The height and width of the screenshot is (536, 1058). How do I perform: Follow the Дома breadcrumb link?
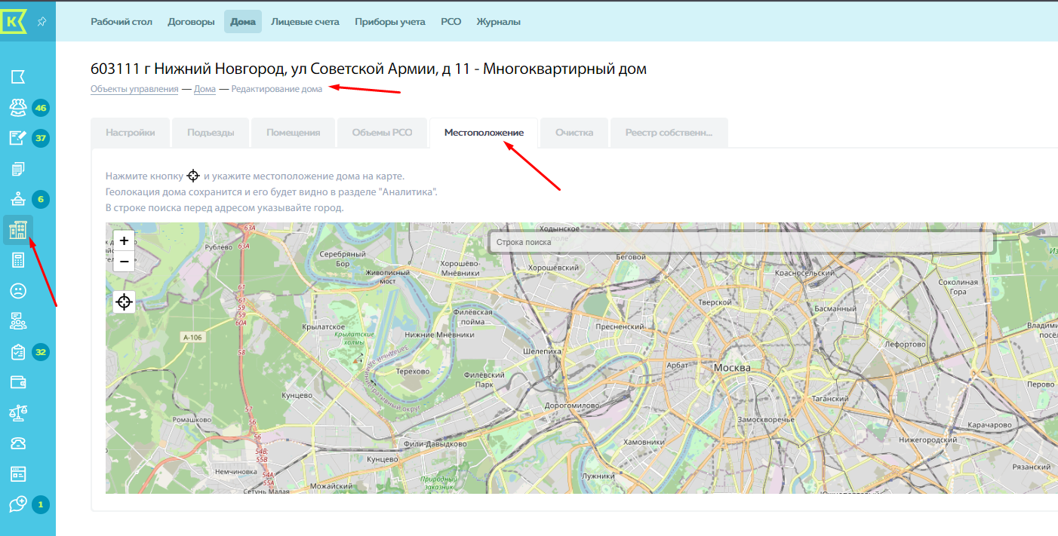point(205,89)
